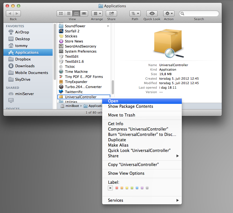Select Tiny PDF E...PDF Forms app
This screenshot has height=213, width=233.
[x=84, y=77]
